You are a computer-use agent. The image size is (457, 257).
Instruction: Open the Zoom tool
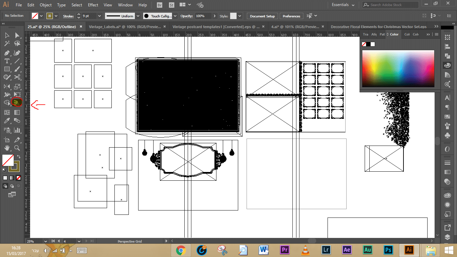(x=17, y=148)
